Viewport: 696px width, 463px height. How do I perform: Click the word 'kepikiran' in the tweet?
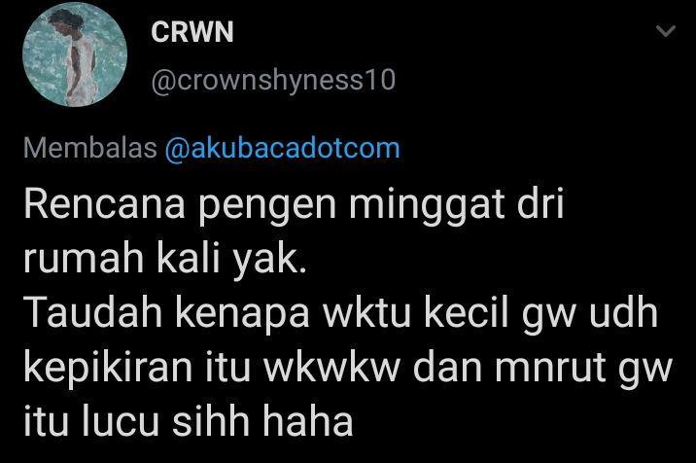coord(108,370)
